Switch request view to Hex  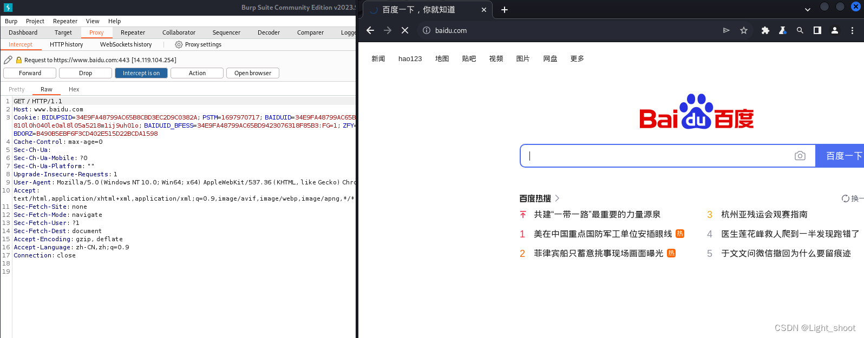pyautogui.click(x=74, y=89)
